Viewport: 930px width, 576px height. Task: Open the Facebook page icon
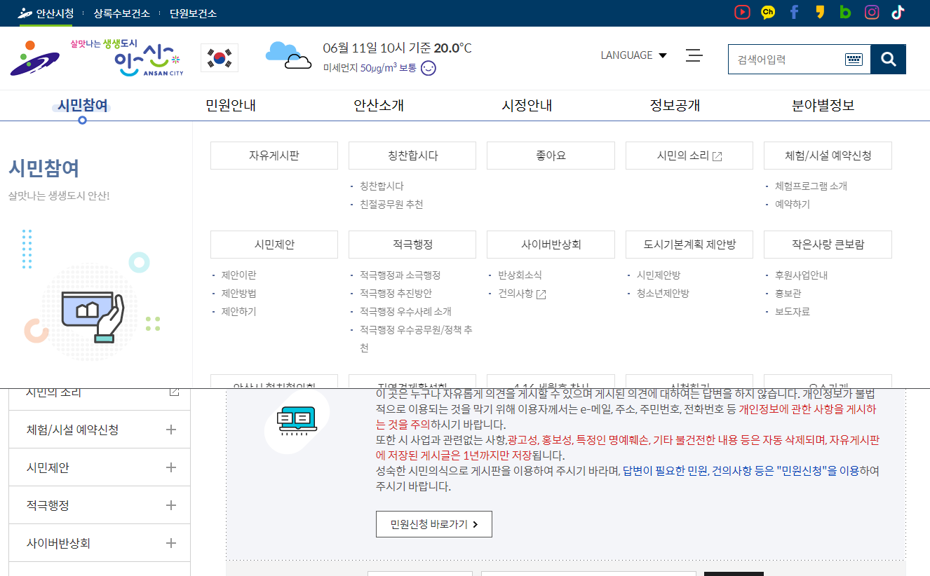coord(794,13)
